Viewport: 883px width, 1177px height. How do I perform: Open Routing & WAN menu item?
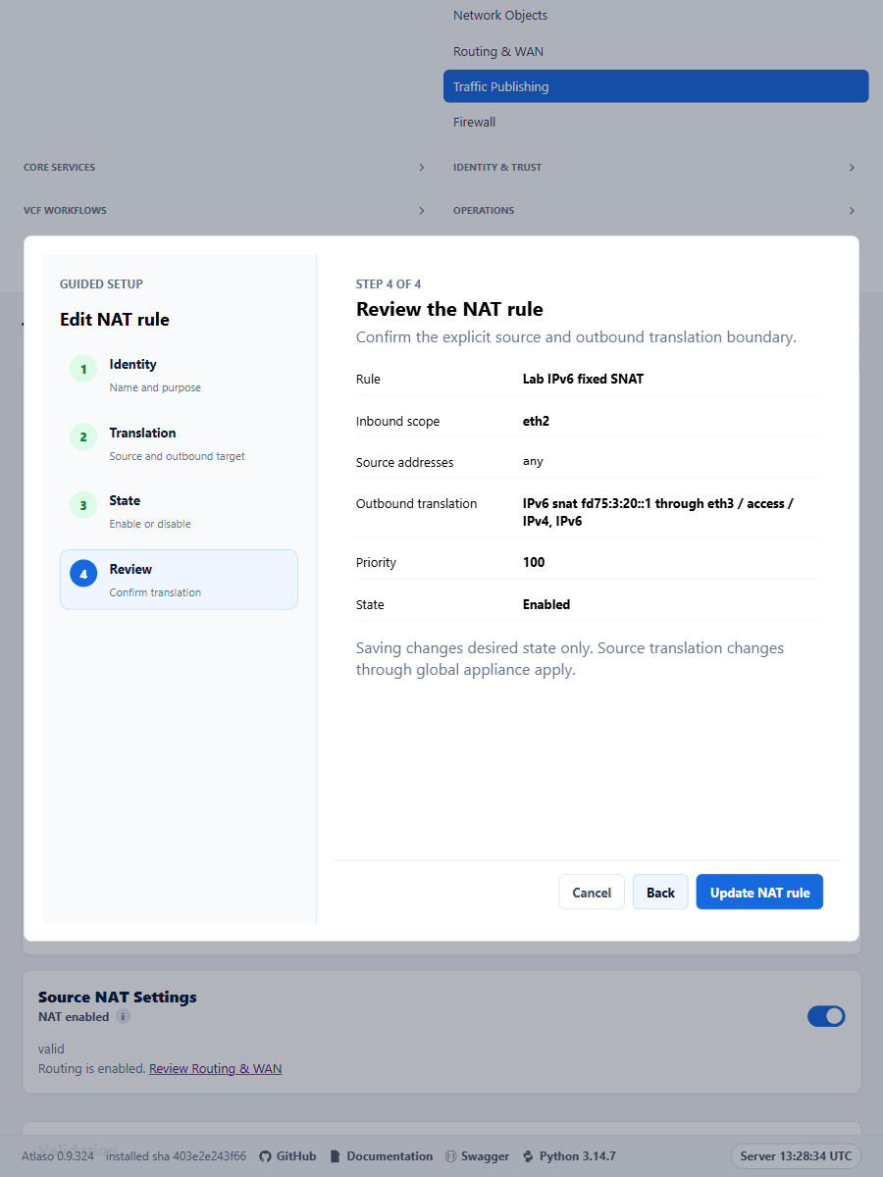[656, 52]
